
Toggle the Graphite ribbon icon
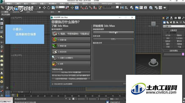(x=137, y=8)
